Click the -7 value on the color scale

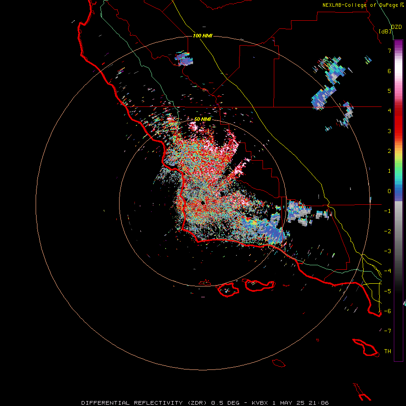click(388, 331)
